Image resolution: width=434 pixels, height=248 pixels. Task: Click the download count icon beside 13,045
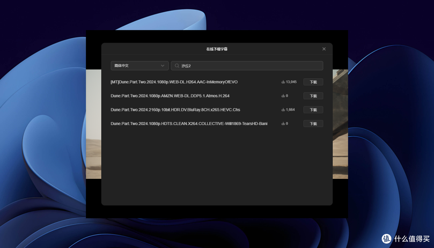point(283,82)
